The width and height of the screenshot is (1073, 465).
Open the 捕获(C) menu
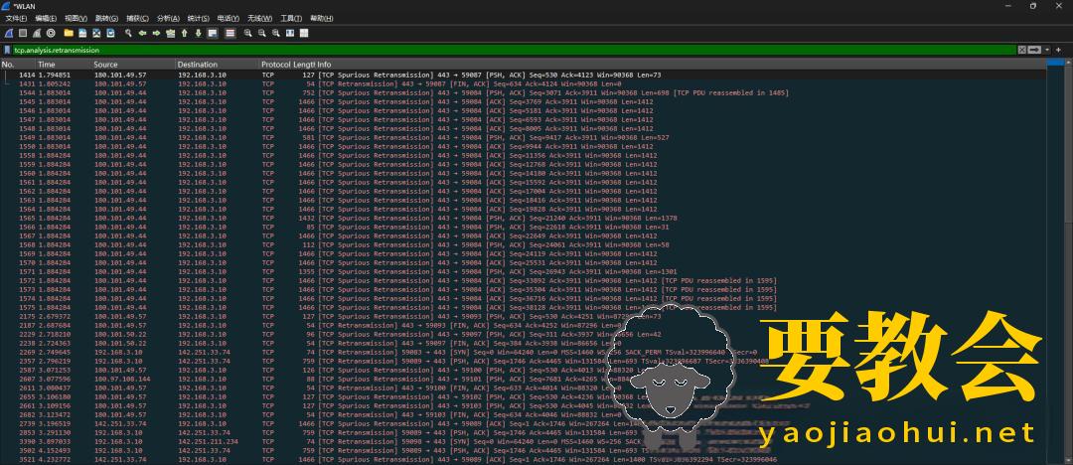(x=137, y=18)
